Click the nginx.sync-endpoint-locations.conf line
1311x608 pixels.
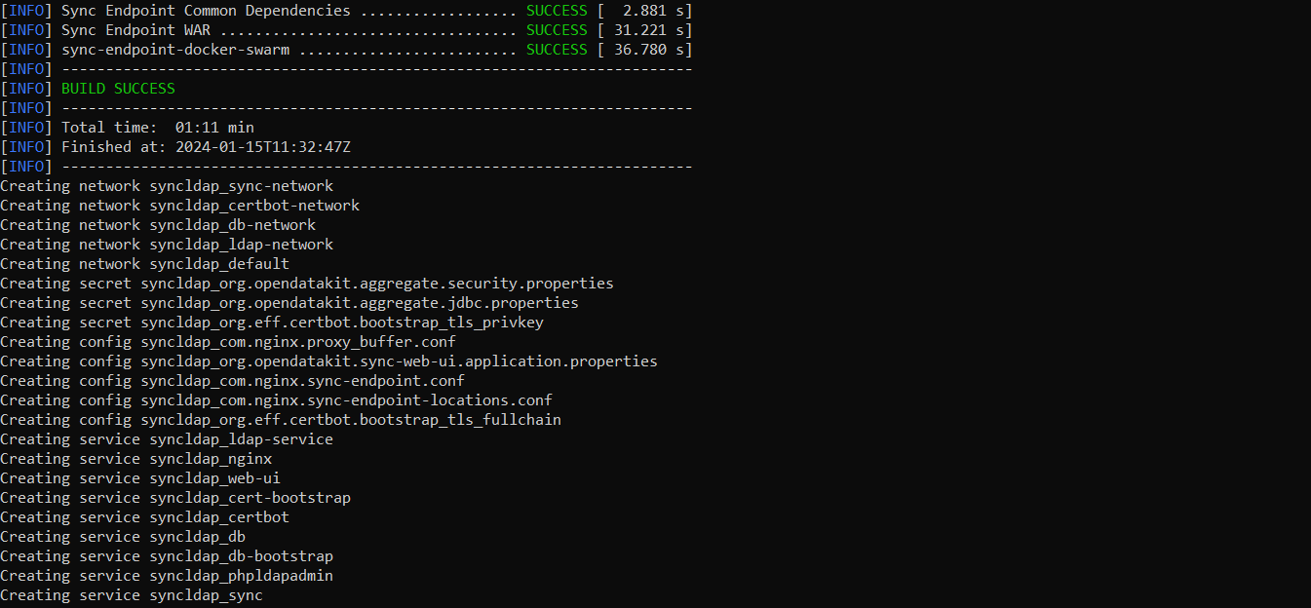(277, 400)
